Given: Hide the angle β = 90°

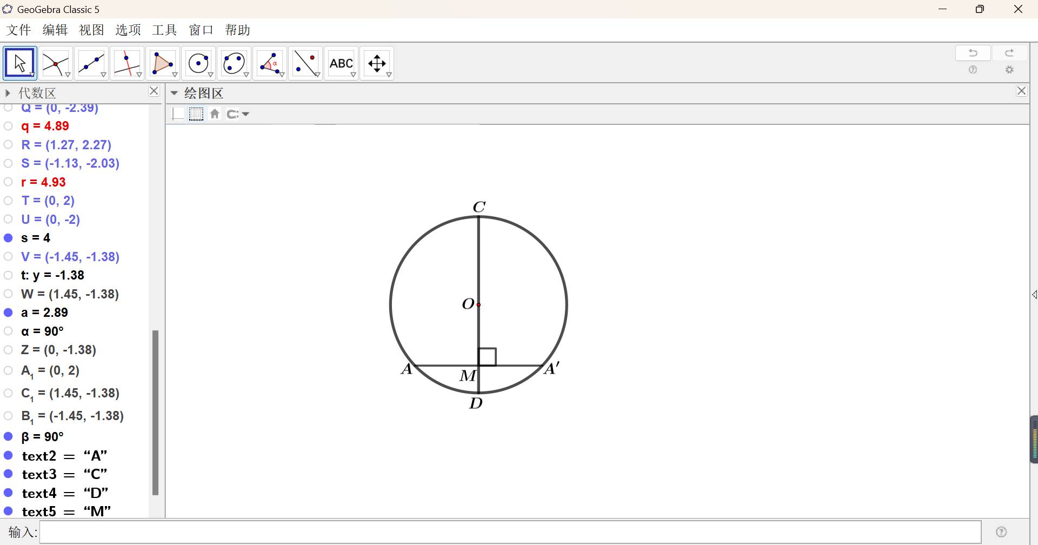Looking at the screenshot, I should (9, 436).
